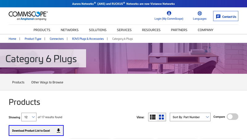
Task: Go to Home breadcrumb link
Action: pyautogui.click(x=12, y=39)
